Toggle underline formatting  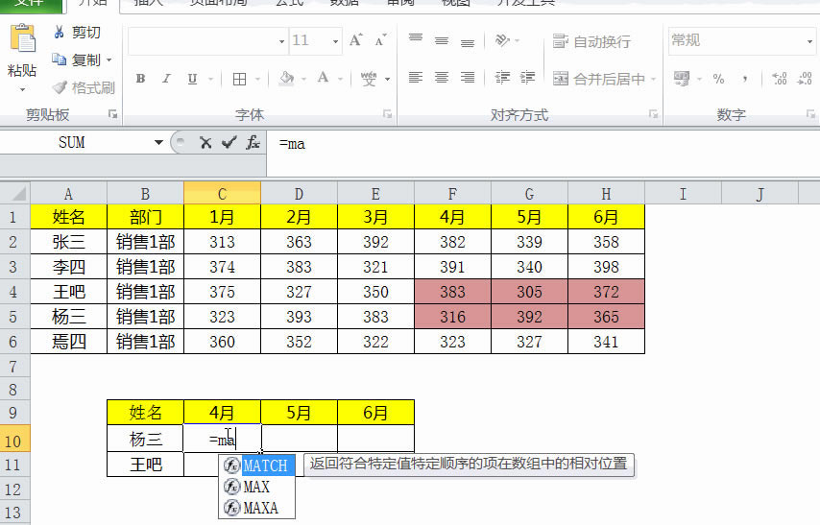[x=192, y=79]
